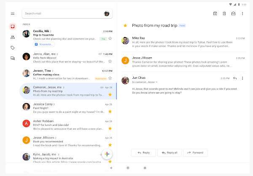Expand recipients dropdown under Jun Chao
The image size is (253, 176).
click(x=156, y=82)
